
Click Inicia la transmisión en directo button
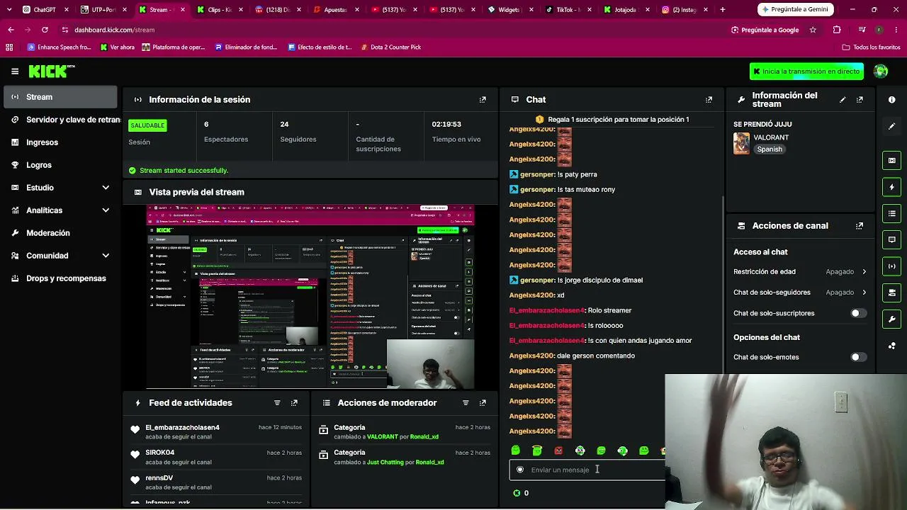point(806,72)
